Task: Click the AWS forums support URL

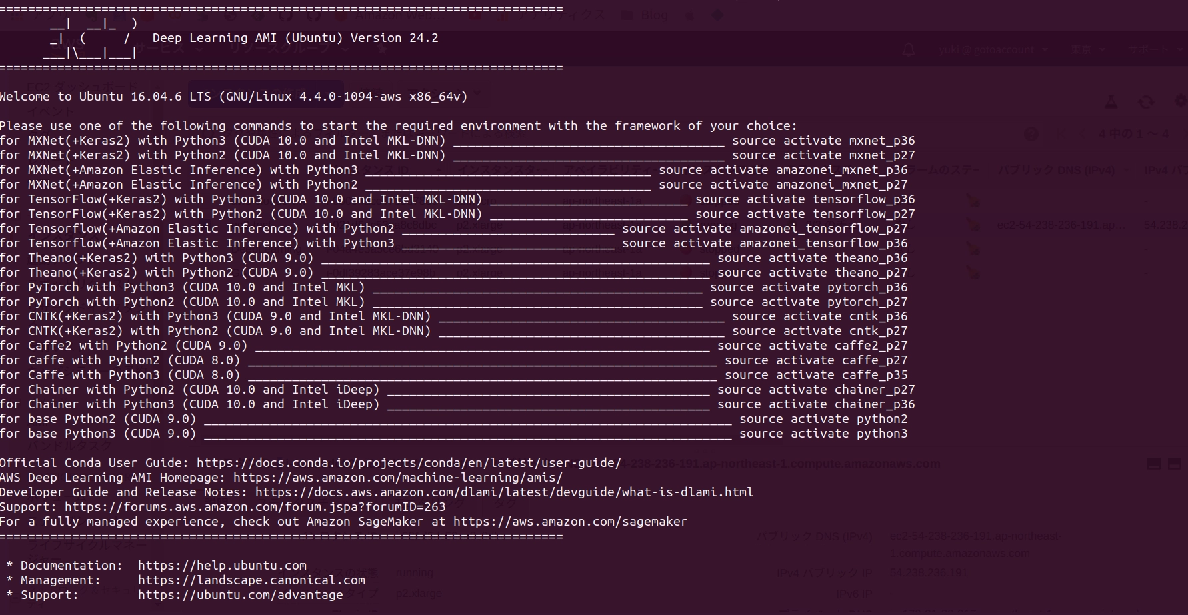Action: (255, 507)
